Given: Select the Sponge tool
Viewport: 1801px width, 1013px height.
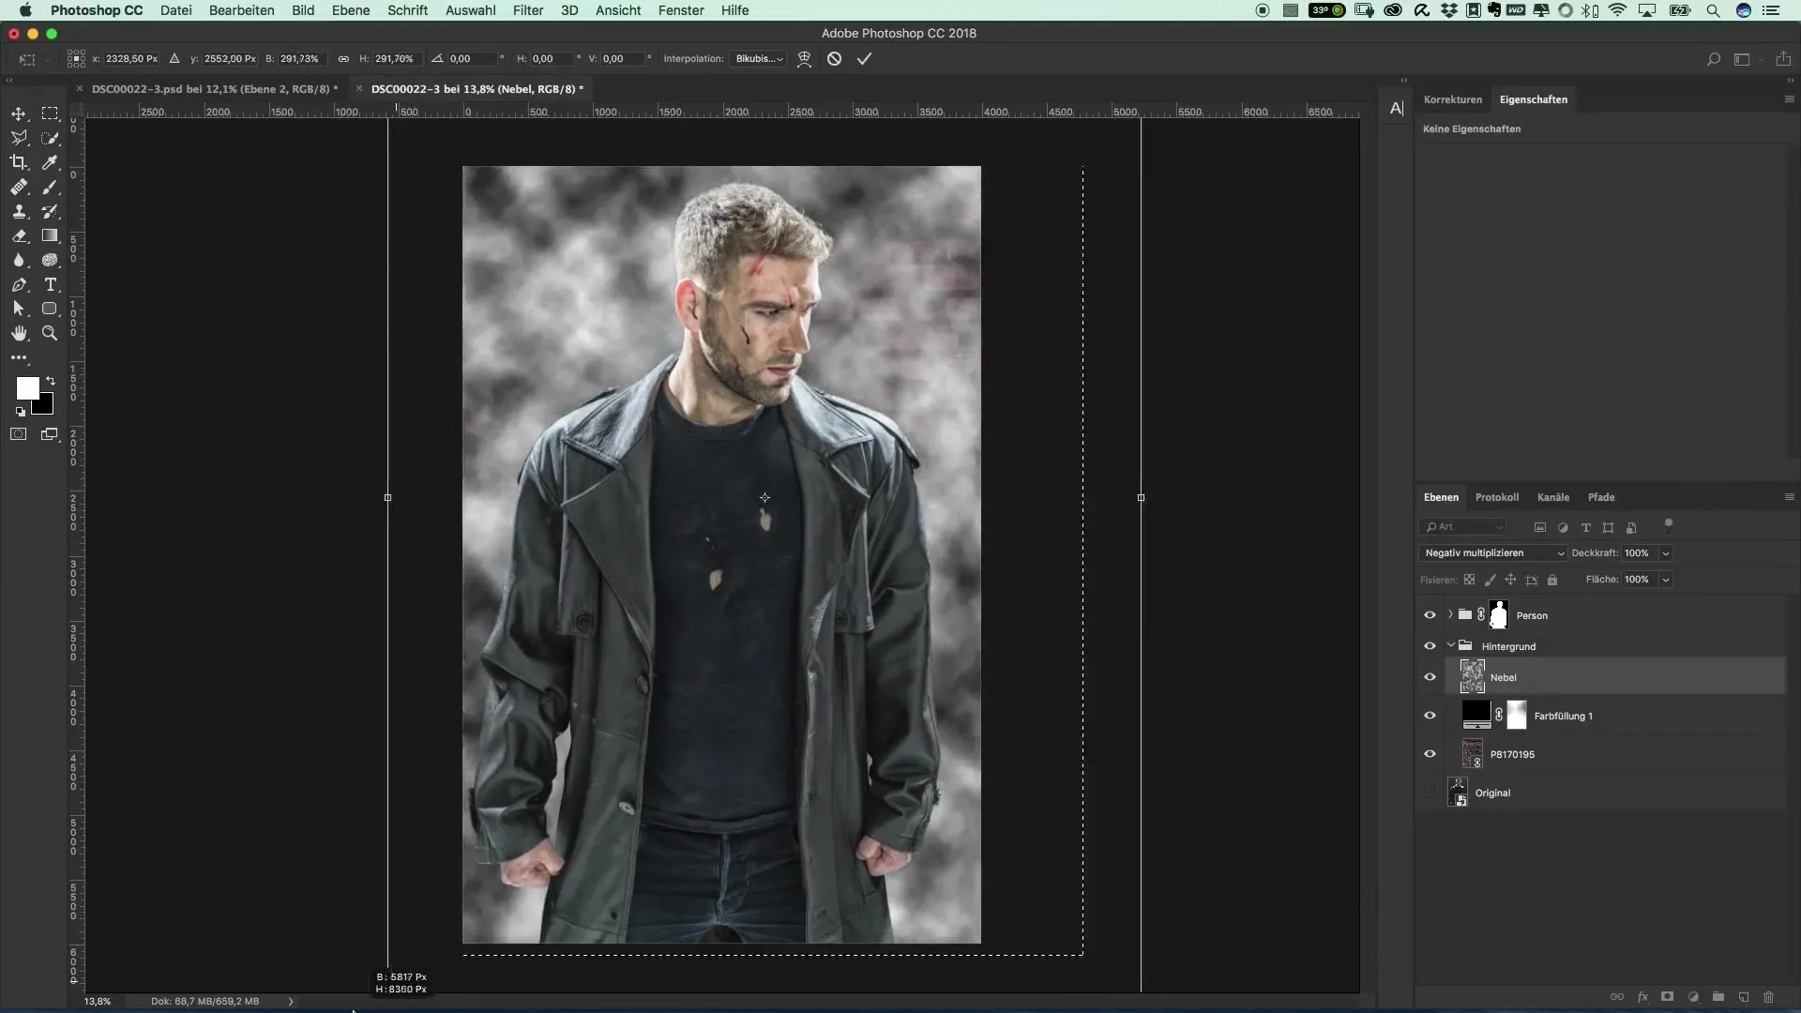Looking at the screenshot, I should (50, 260).
